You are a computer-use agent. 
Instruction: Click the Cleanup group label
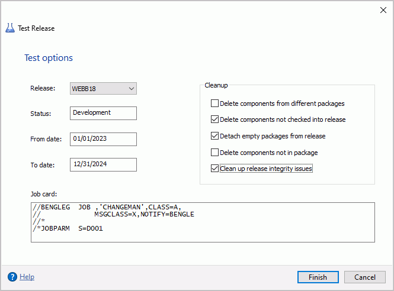216,85
